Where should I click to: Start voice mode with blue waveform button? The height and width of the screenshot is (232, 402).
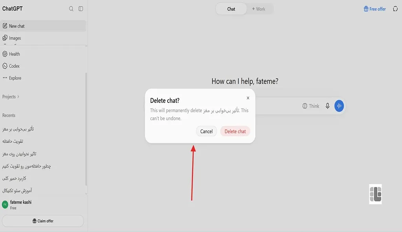339,106
